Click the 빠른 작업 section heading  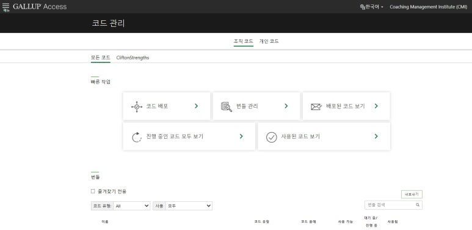[x=101, y=82]
